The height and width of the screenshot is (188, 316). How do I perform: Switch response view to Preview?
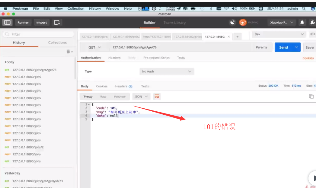pyautogui.click(x=120, y=97)
